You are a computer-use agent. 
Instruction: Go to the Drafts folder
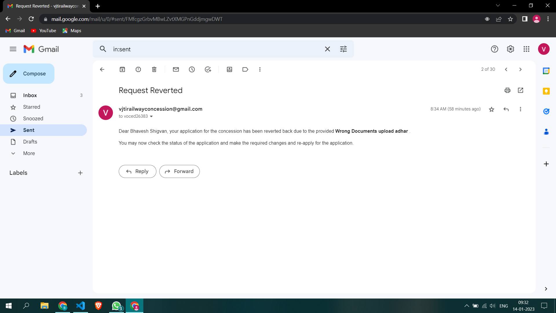click(30, 142)
